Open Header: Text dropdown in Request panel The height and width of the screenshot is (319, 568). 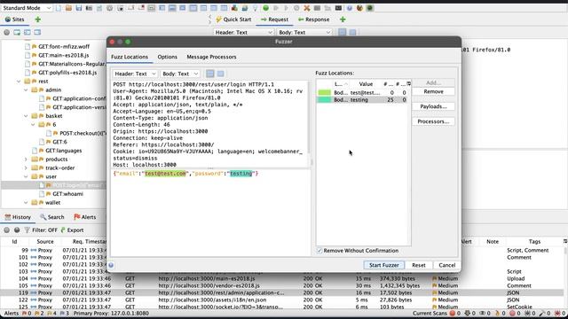[x=243, y=32]
